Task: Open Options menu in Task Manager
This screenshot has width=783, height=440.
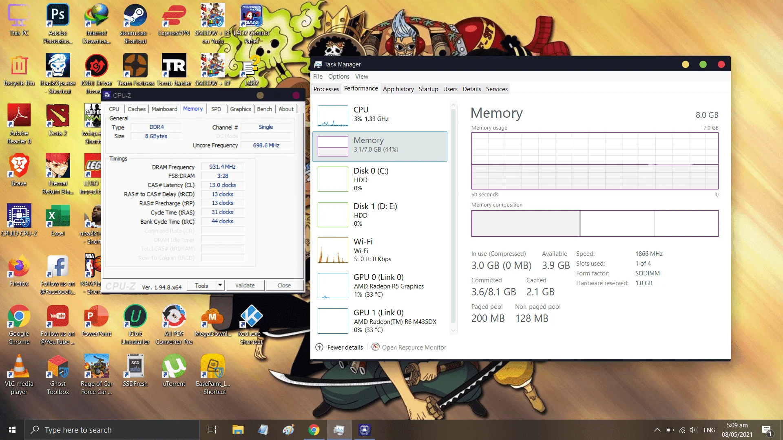Action: [338, 76]
